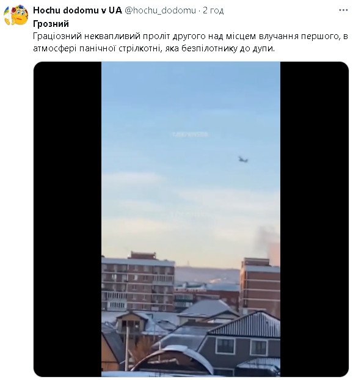
Task: Click the tall brick building beside the smoke
Action: click(x=260, y=286)
